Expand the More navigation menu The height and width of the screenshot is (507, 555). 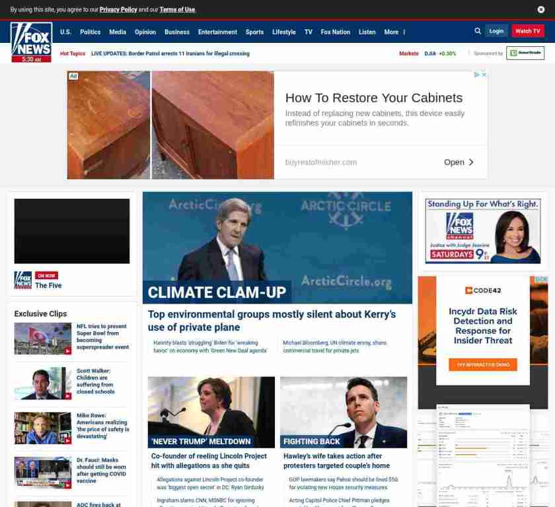point(394,32)
